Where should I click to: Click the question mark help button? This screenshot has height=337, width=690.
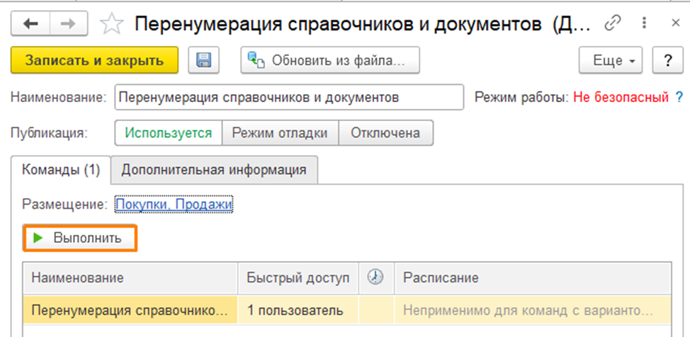[667, 61]
